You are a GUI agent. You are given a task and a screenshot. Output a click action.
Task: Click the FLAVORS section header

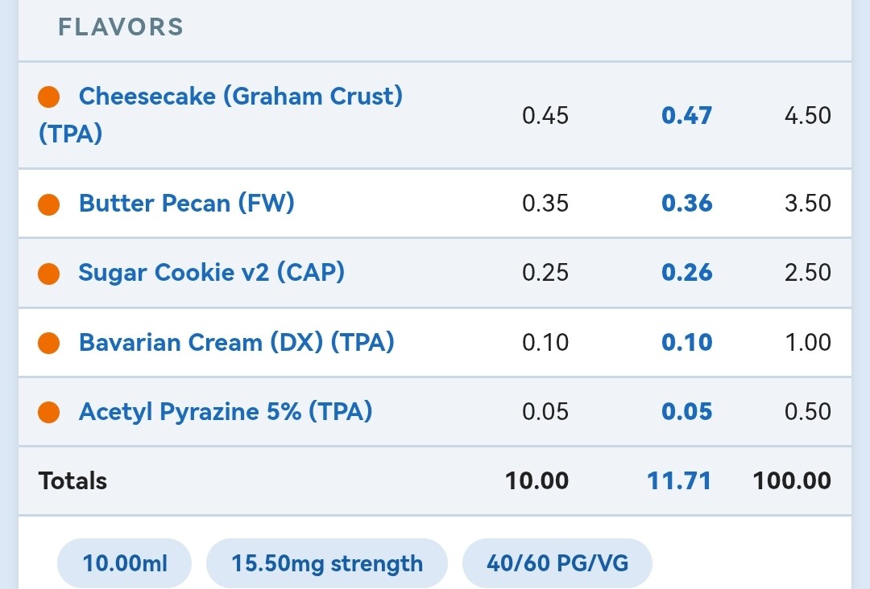coord(121,27)
